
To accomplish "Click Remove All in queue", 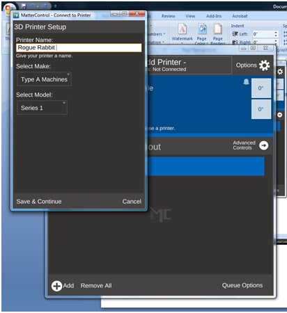I will [x=96, y=286].
